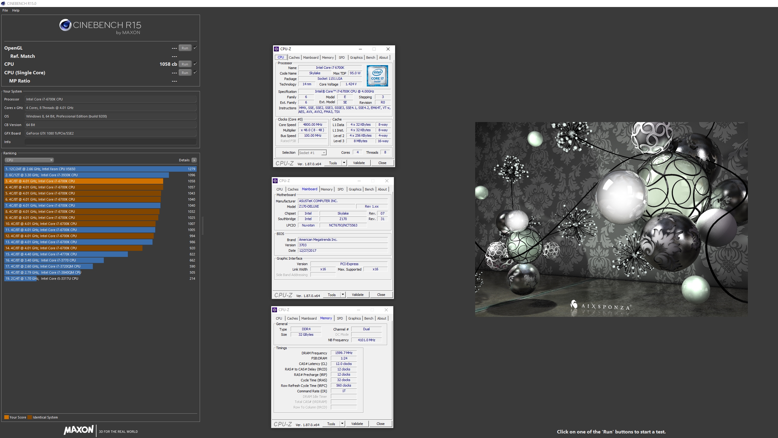The width and height of the screenshot is (778, 438).
Task: Click the Cinebench title bar icon
Action: [3, 3]
